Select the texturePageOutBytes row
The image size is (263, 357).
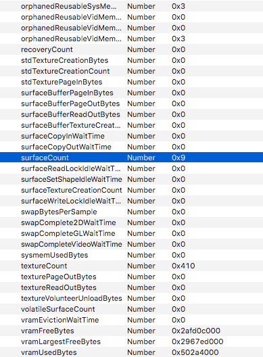pyautogui.click(x=131, y=277)
